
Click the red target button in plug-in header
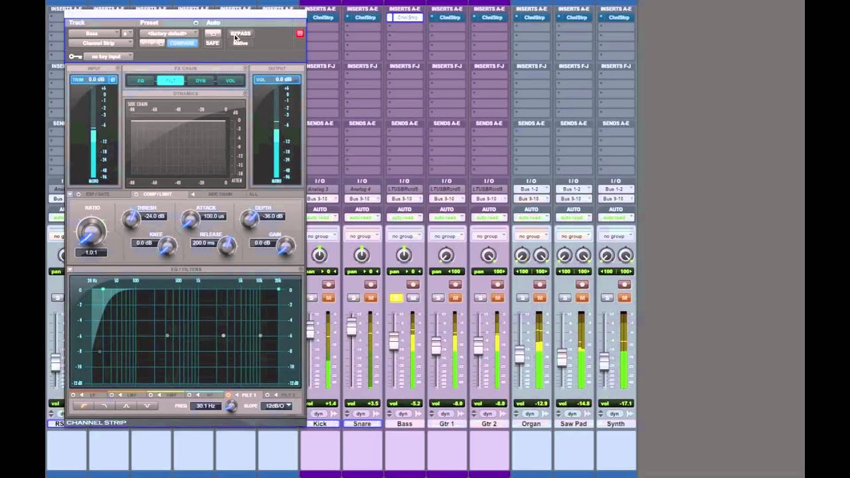[299, 33]
